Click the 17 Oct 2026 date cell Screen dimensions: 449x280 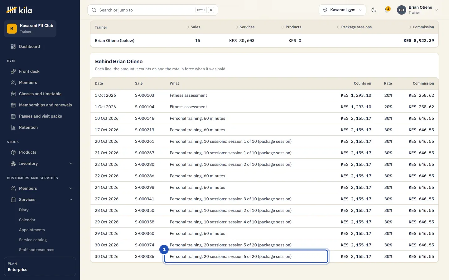click(107, 130)
